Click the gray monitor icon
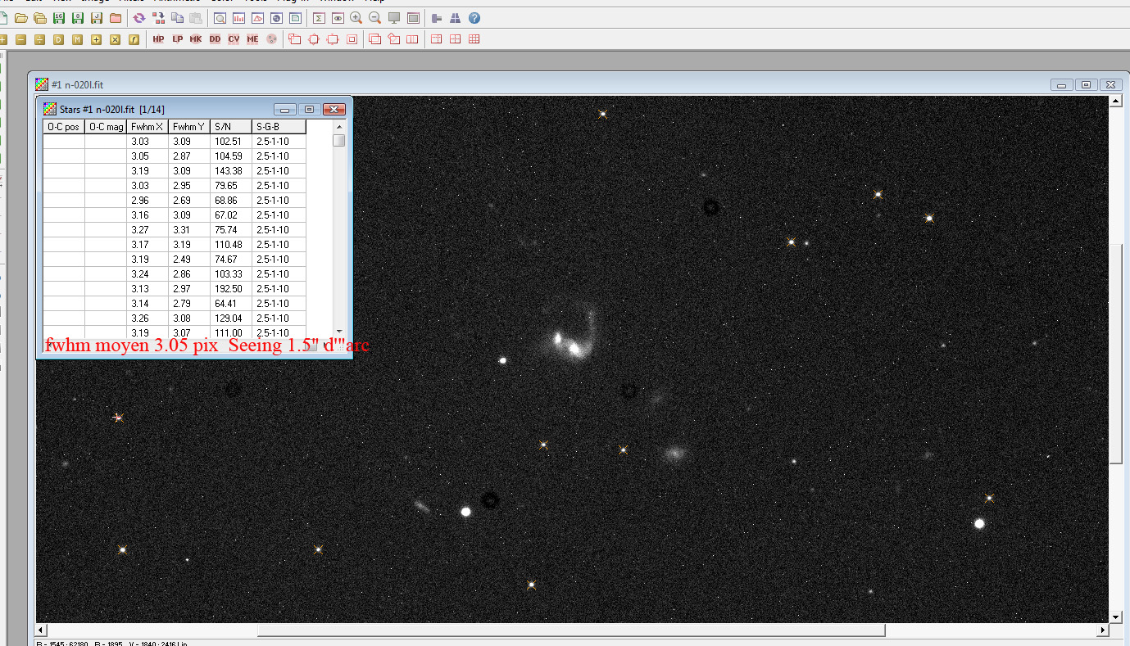 pyautogui.click(x=394, y=18)
